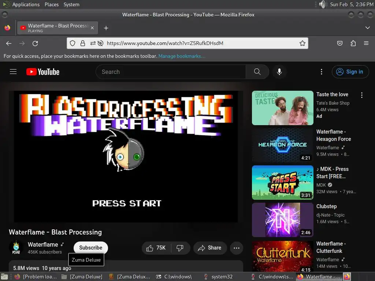375x281 pixels.
Task: Bookmark this page with the star
Action: [x=302, y=43]
